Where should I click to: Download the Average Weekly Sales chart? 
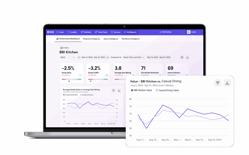point(119,90)
